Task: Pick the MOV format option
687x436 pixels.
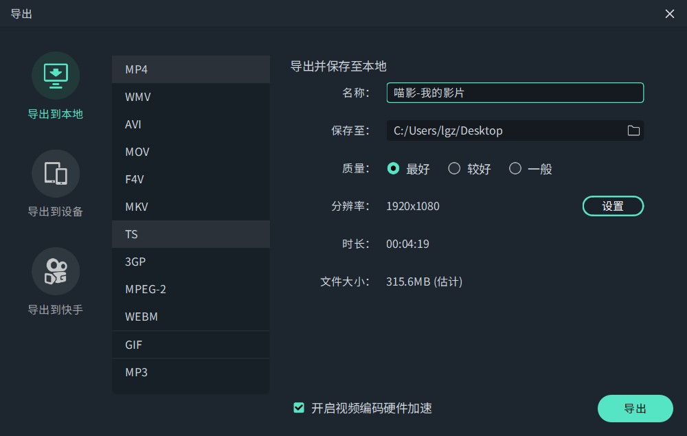Action: (190, 152)
